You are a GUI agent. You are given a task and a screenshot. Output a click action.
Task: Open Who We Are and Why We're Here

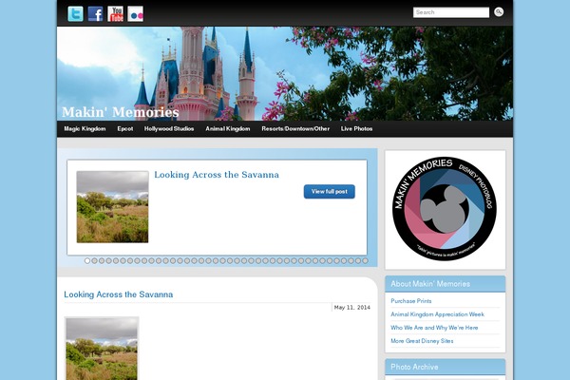click(434, 328)
